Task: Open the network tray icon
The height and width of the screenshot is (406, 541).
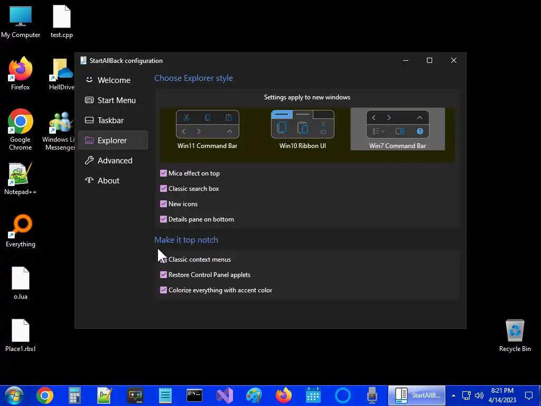Action: point(467,395)
